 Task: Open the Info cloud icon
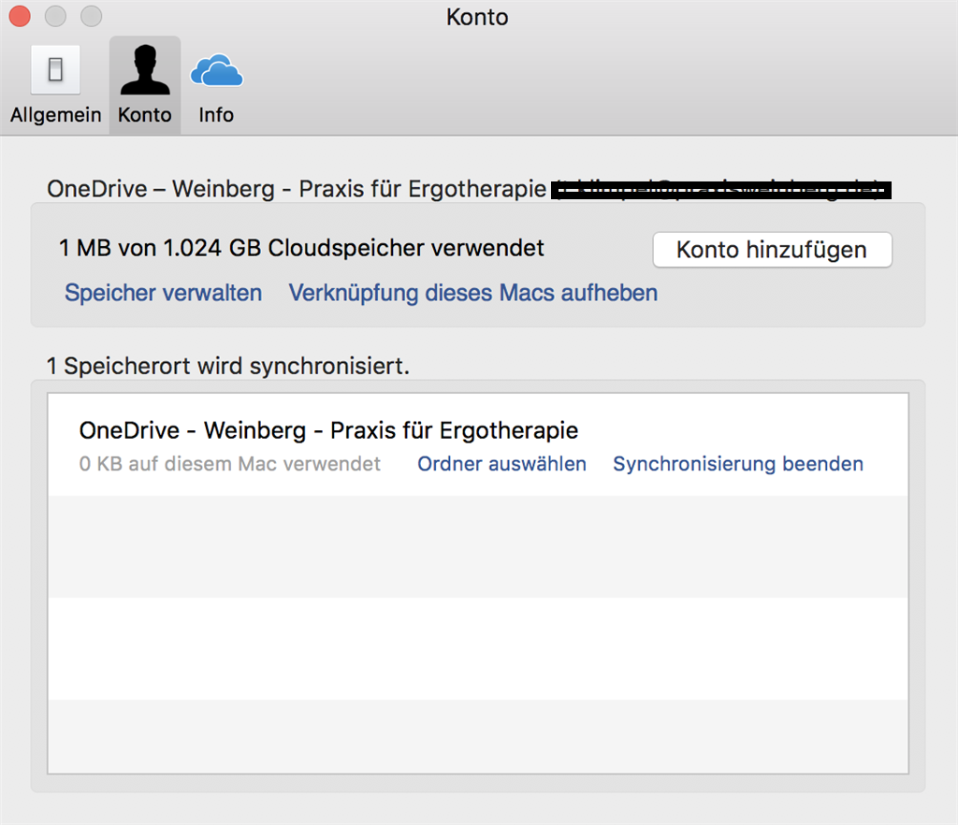coord(216,69)
